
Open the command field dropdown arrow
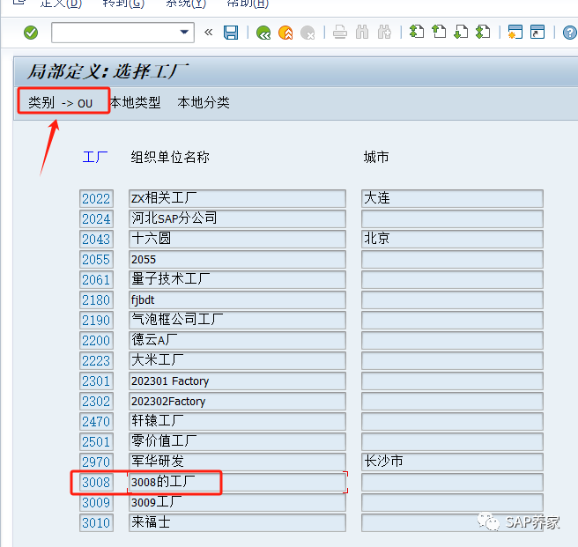(x=184, y=32)
